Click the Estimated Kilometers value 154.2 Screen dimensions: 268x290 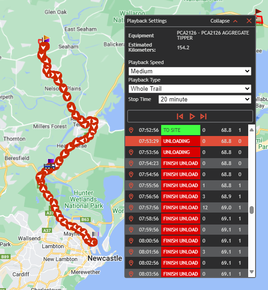183,47
